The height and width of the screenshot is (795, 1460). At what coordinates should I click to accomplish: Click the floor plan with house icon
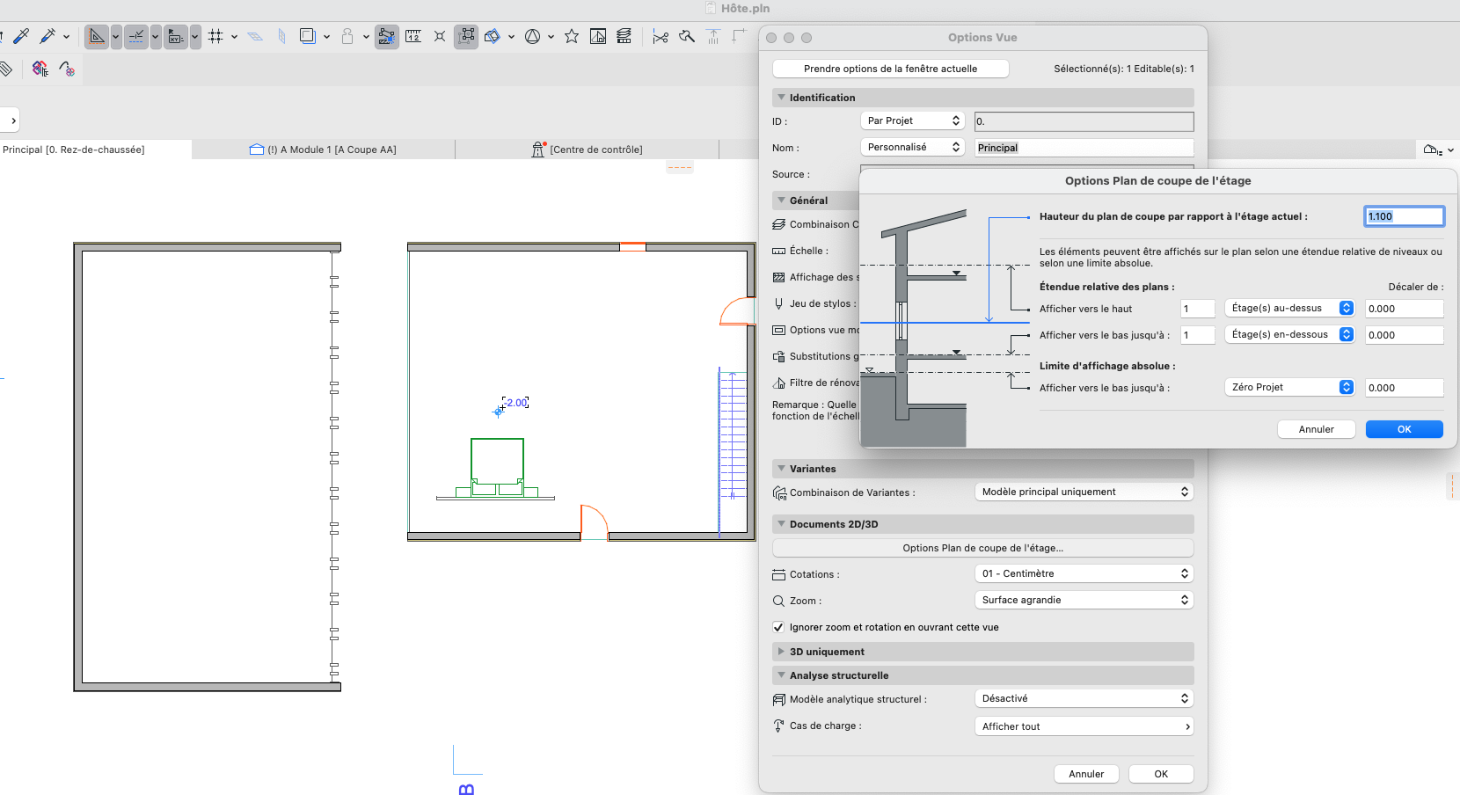[598, 36]
